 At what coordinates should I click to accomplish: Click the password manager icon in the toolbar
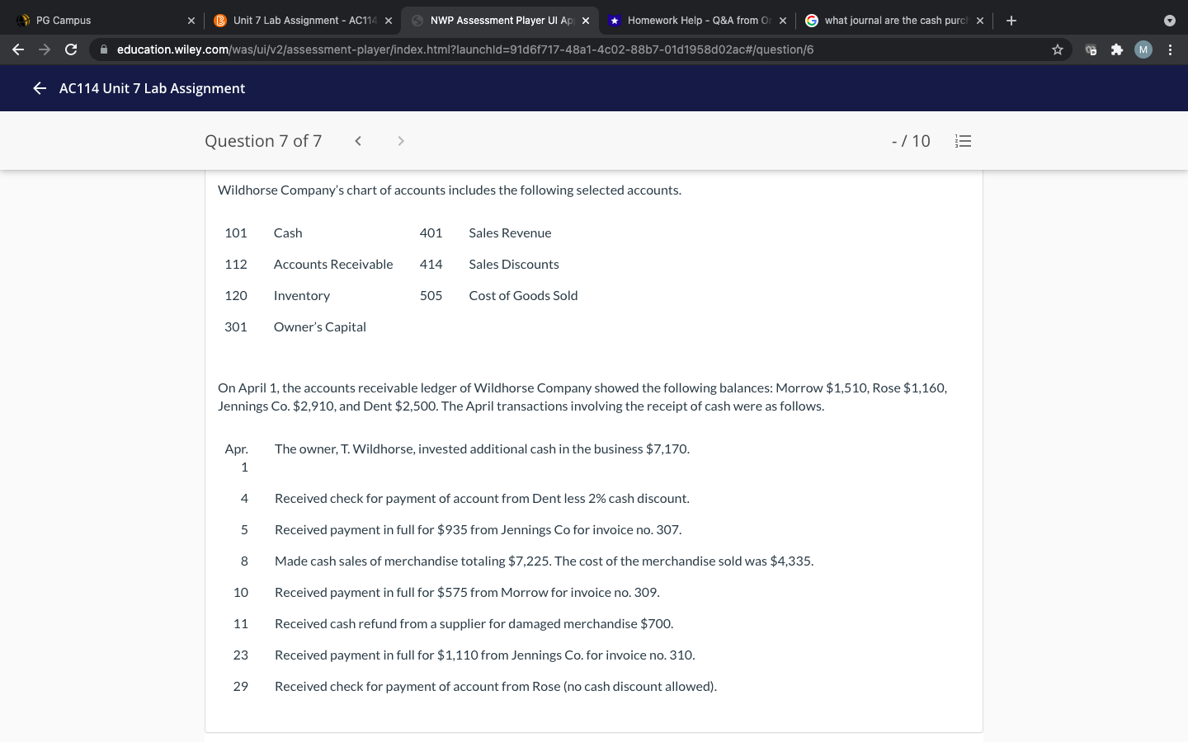1091,49
